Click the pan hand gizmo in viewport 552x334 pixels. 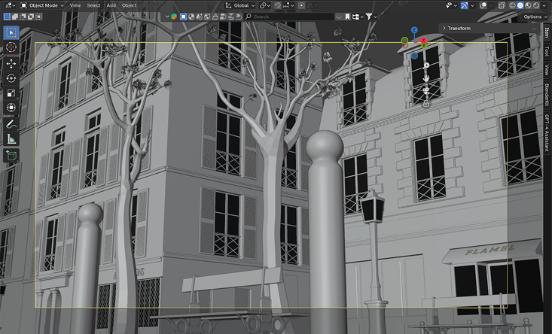click(426, 78)
